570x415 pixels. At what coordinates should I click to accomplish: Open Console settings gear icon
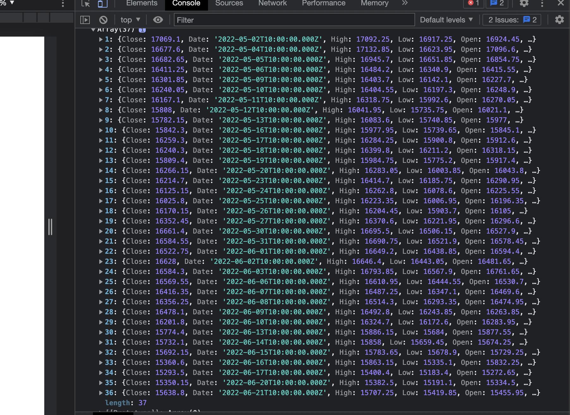click(x=560, y=20)
